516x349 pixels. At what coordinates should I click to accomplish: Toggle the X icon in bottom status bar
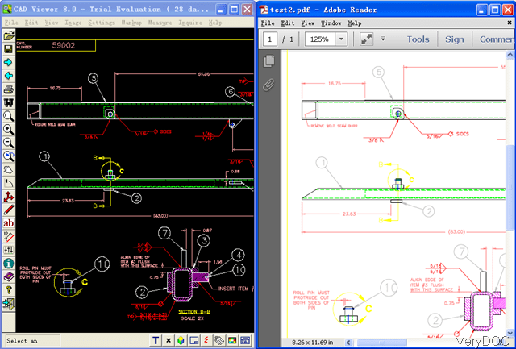click(168, 341)
